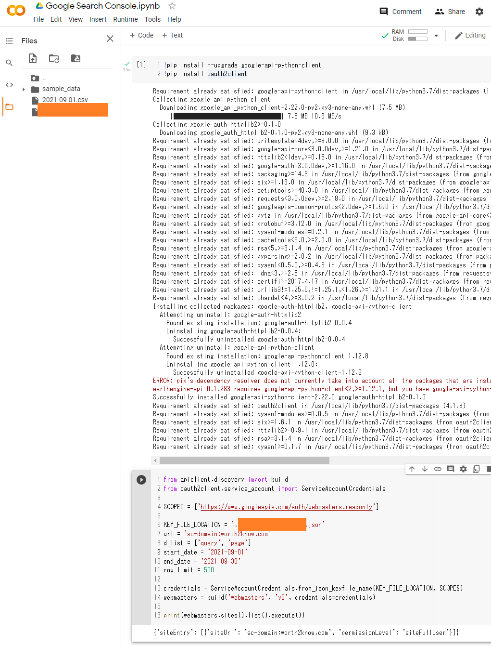491x646 pixels.
Task: Add a comment to the code cell
Action: pos(450,469)
